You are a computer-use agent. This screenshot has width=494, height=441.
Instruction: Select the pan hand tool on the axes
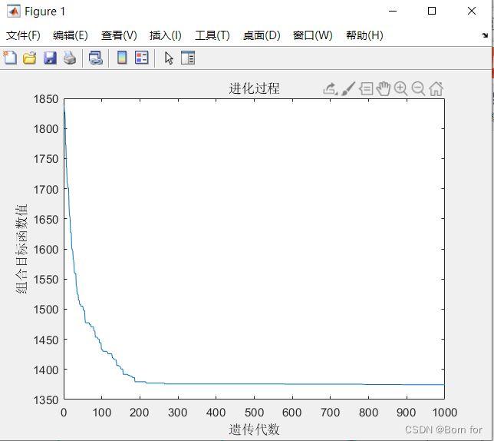(x=384, y=88)
